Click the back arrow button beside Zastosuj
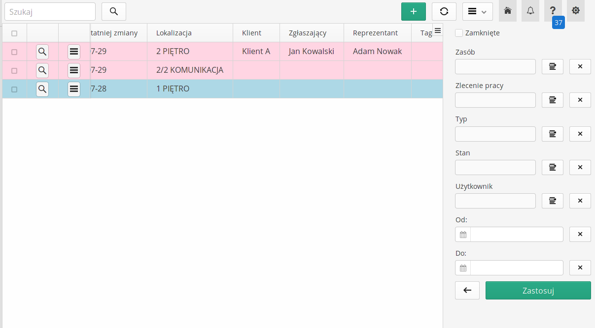Image resolution: width=595 pixels, height=328 pixels. [467, 290]
